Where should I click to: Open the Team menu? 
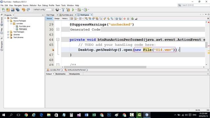coord(58,5)
